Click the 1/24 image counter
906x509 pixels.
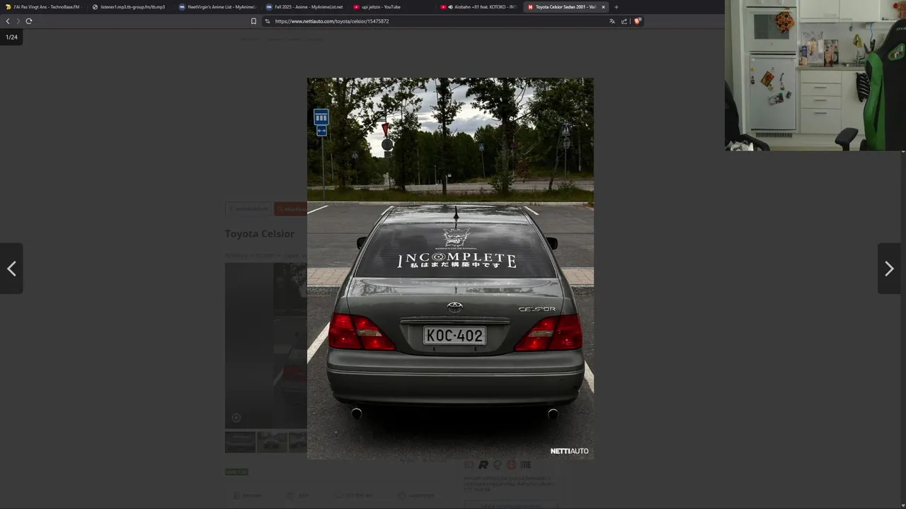click(x=11, y=37)
